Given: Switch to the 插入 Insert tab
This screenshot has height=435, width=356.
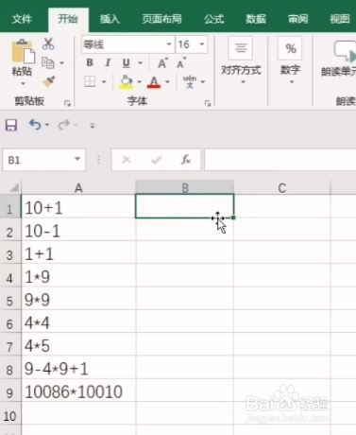Looking at the screenshot, I should pos(110,19).
